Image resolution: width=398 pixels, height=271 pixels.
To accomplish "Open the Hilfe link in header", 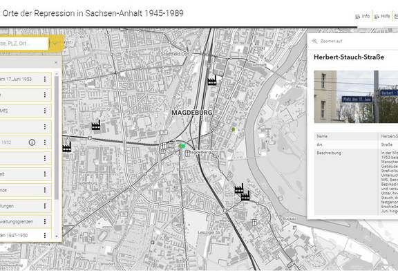I will click(x=382, y=17).
